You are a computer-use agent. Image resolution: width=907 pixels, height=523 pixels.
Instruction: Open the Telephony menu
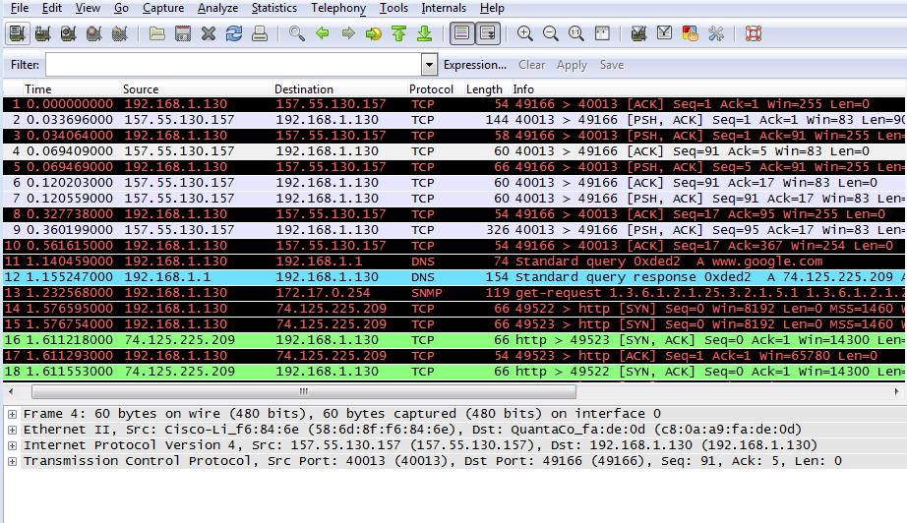click(338, 8)
